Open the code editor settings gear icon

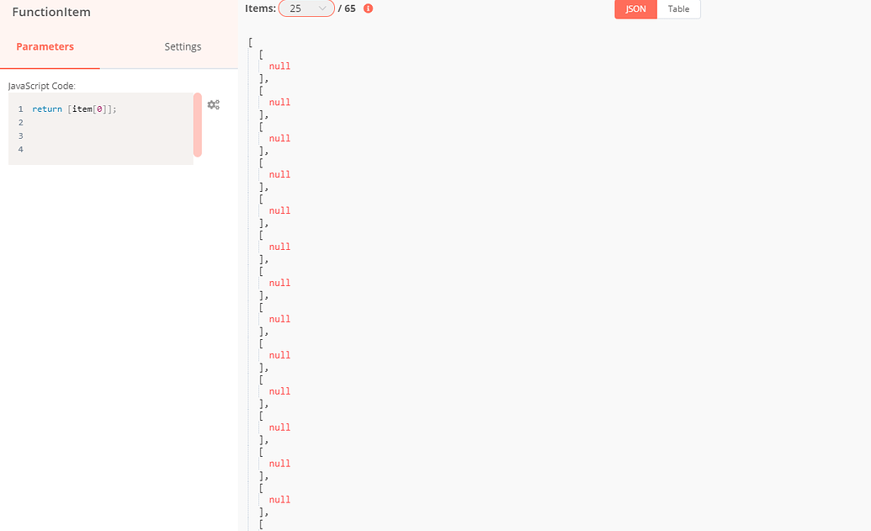point(213,104)
